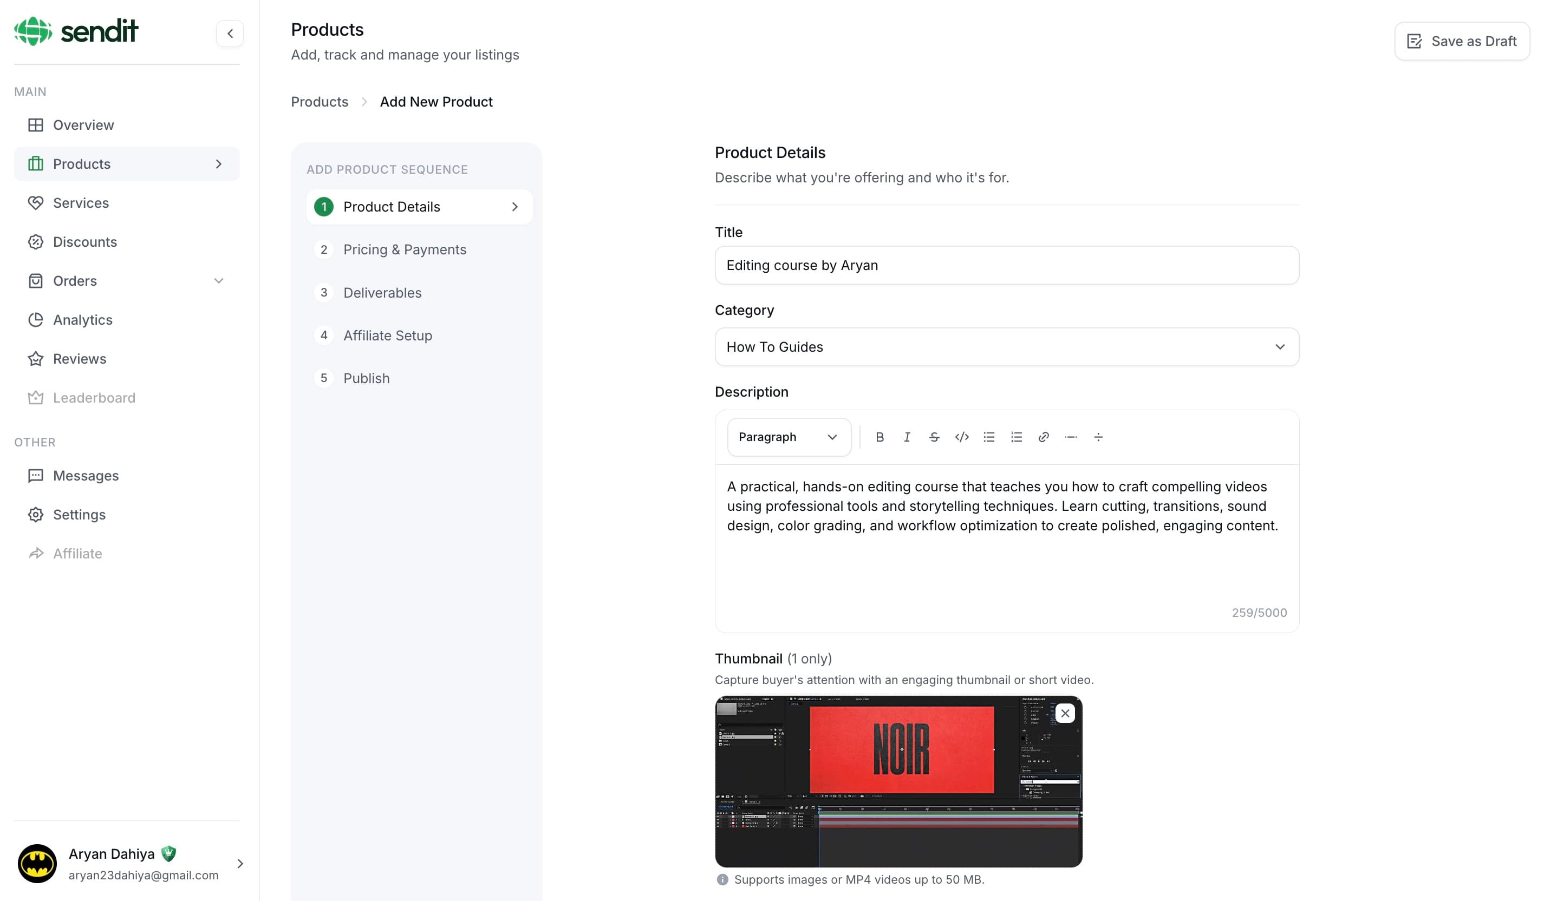Select Products in the sidebar
This screenshot has height=901, width=1557.
[x=127, y=163]
